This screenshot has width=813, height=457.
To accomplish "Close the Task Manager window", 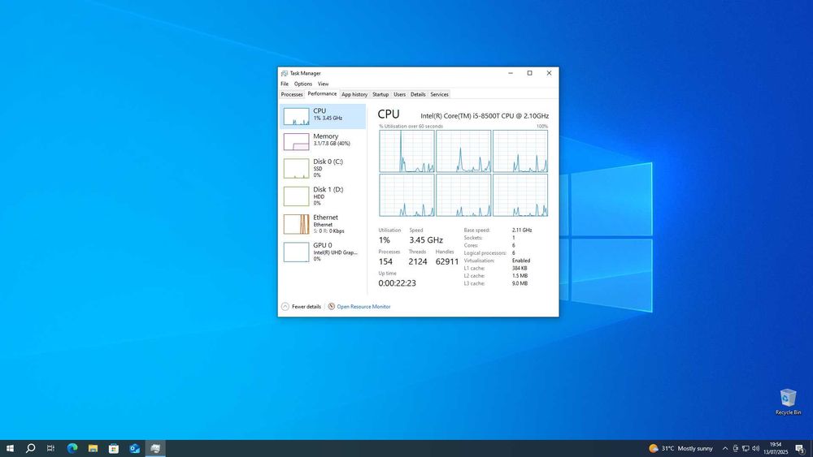I will [549, 73].
